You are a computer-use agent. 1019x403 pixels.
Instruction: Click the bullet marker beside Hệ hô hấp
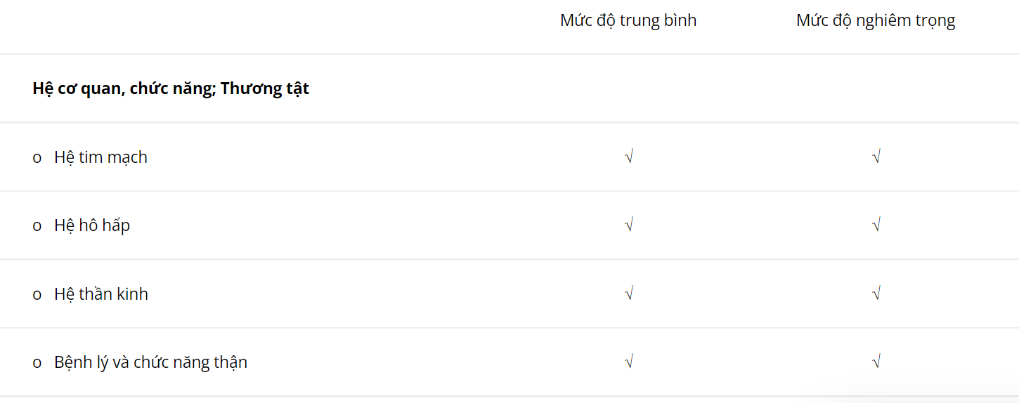(37, 226)
